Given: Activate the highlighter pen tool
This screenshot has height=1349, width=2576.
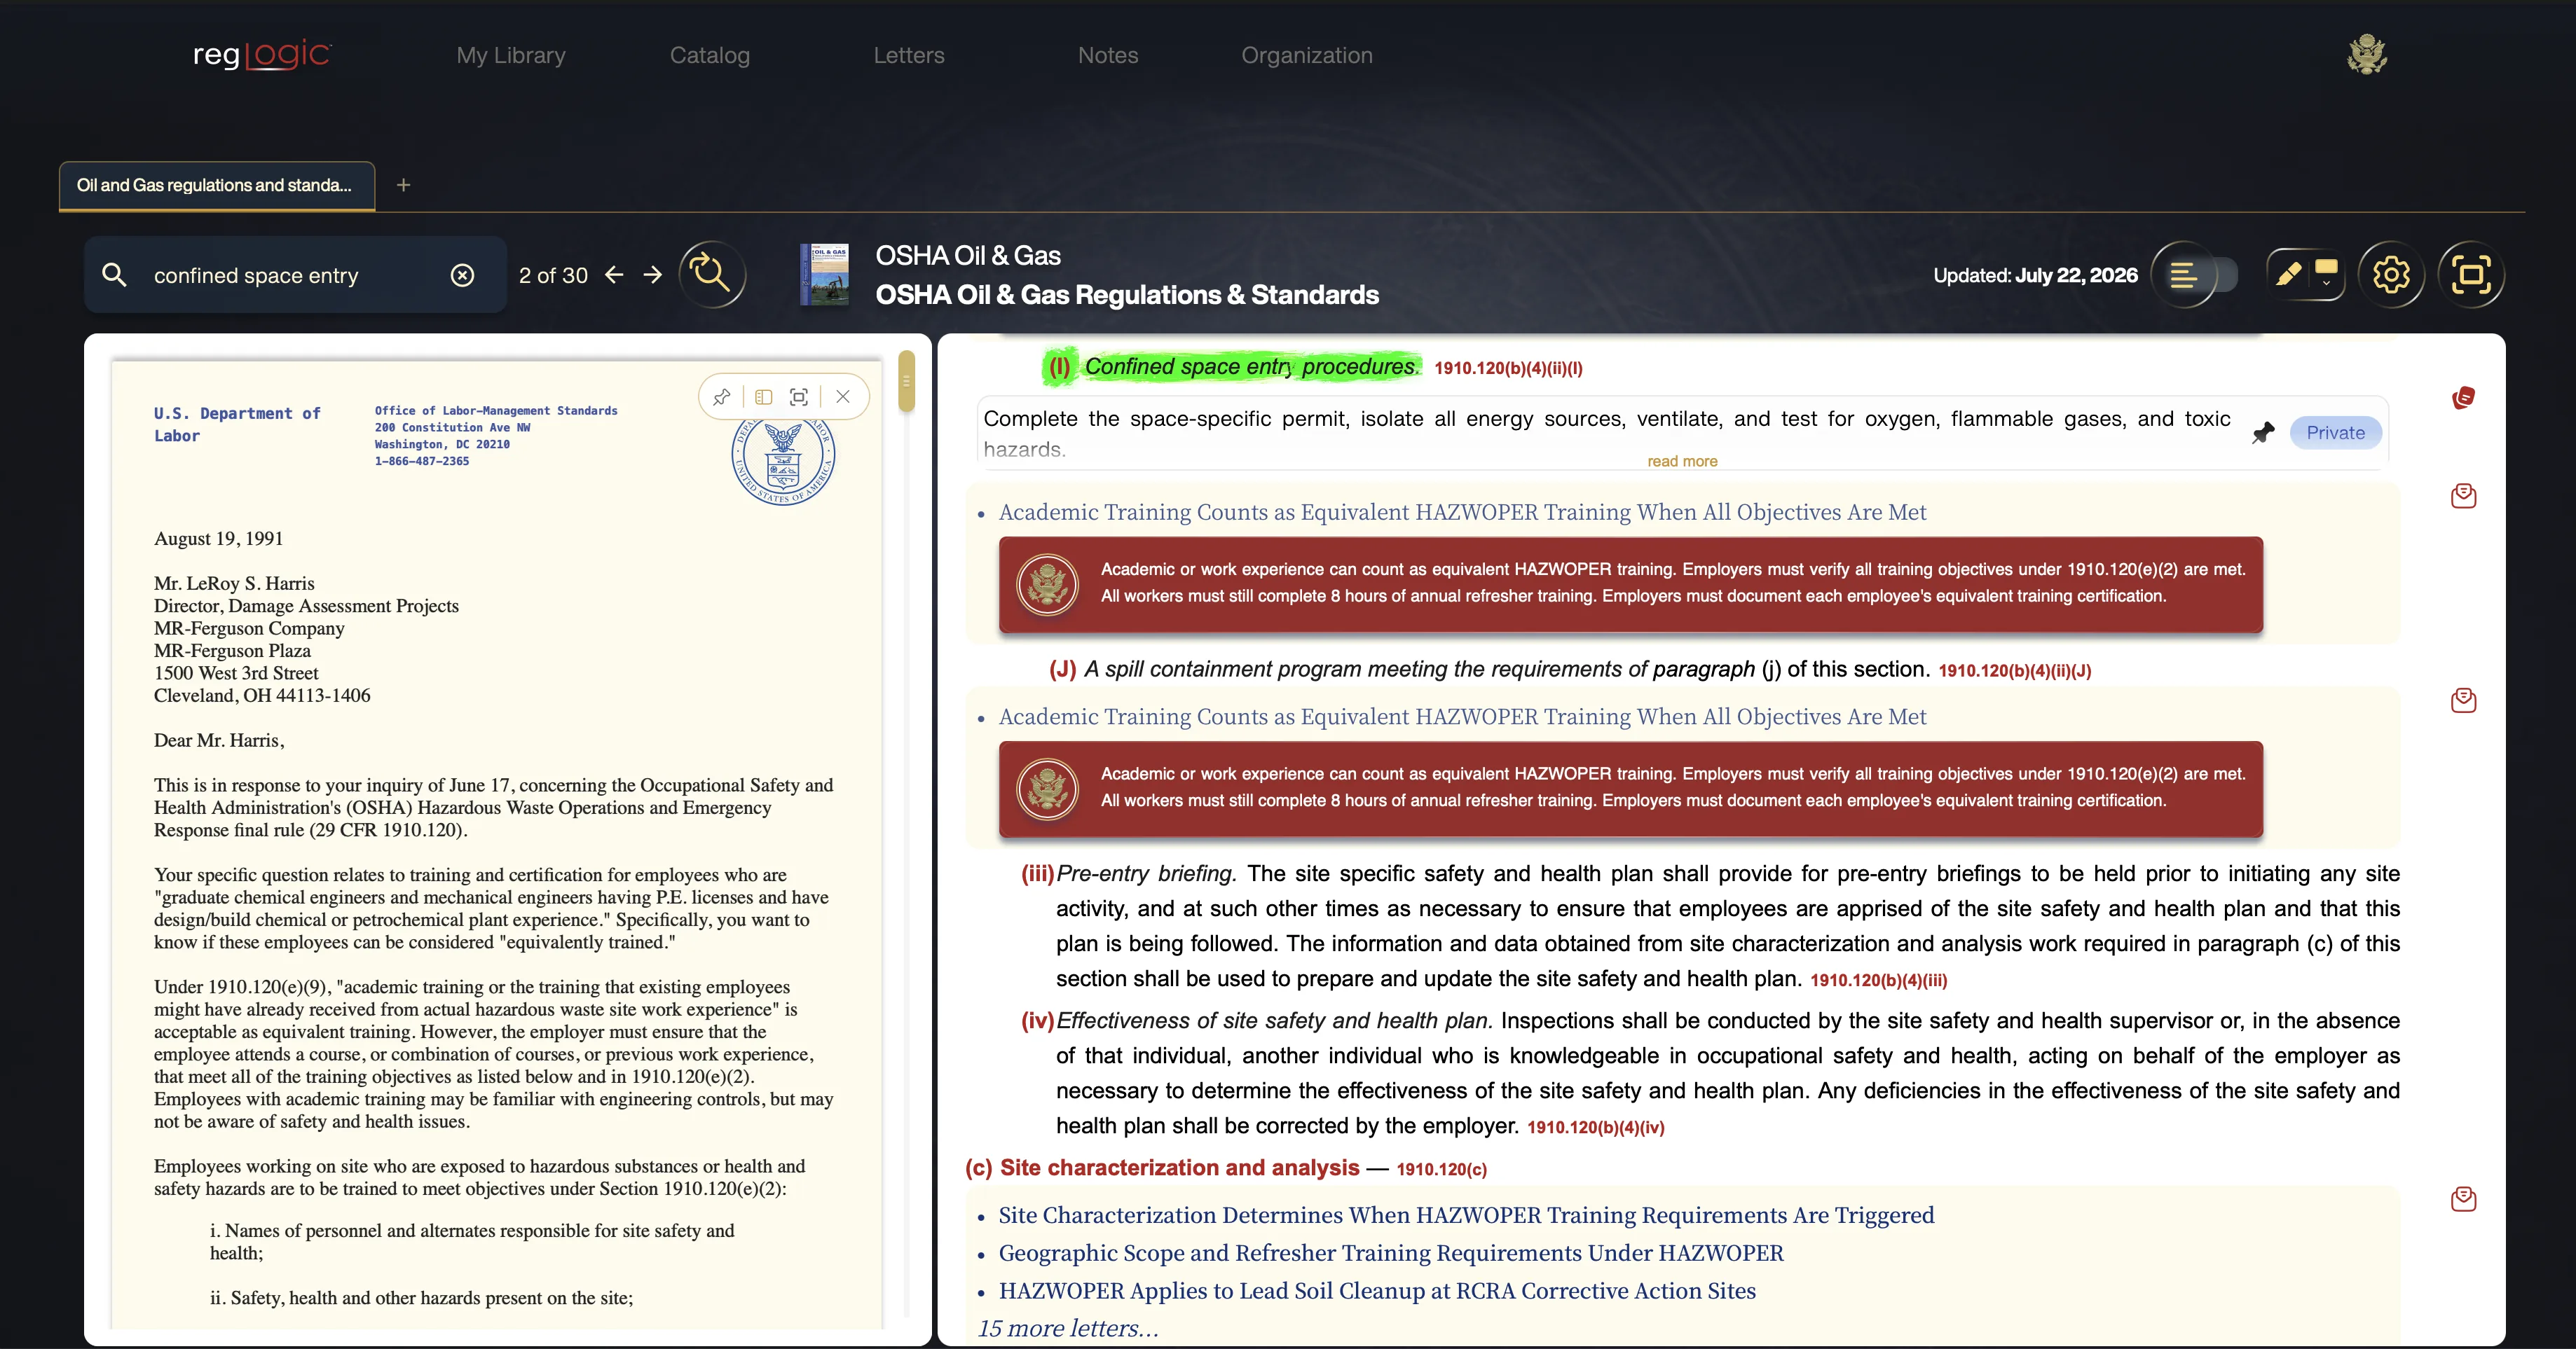Looking at the screenshot, I should [2288, 274].
